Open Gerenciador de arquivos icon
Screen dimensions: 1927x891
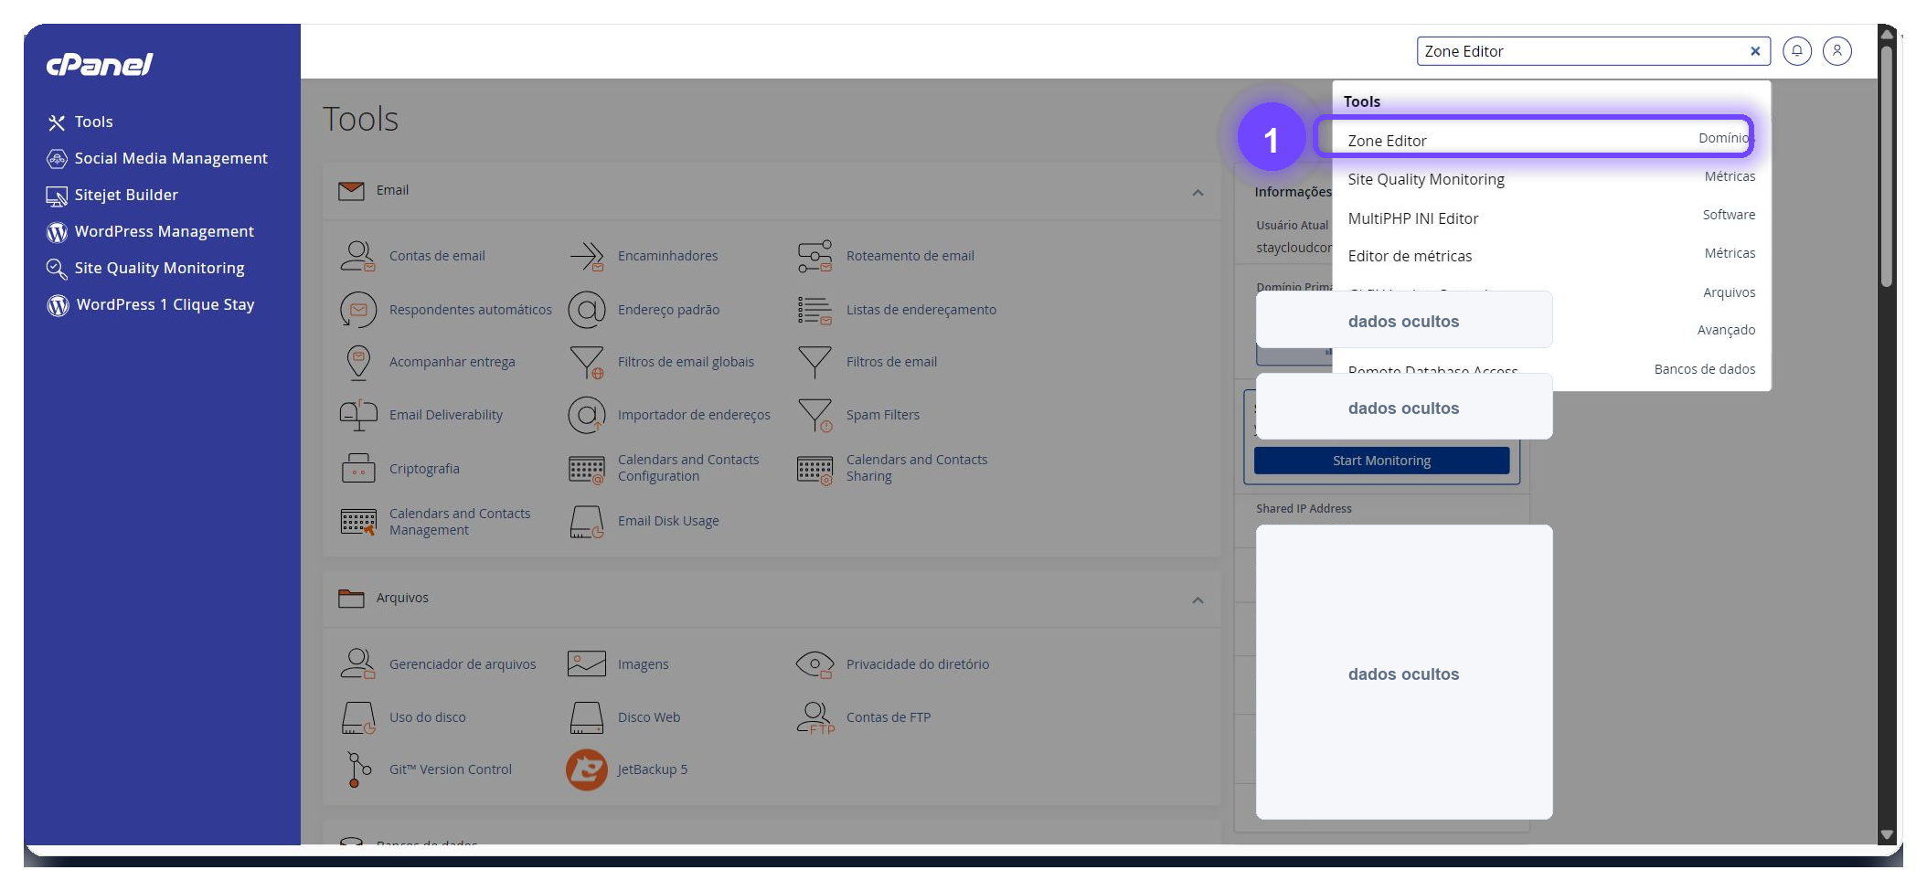[357, 663]
